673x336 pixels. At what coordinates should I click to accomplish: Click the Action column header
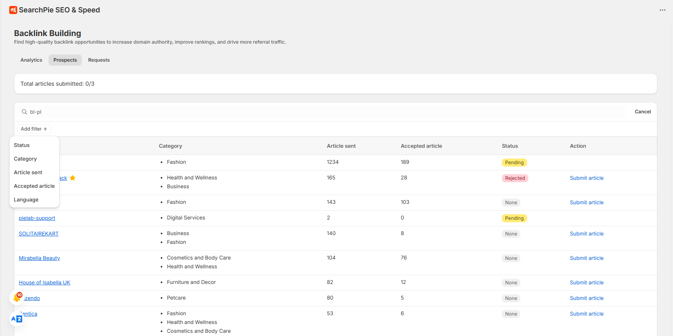578,146
